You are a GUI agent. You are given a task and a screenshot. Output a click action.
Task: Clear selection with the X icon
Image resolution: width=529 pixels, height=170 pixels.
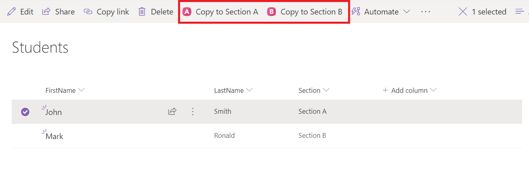coord(463,12)
